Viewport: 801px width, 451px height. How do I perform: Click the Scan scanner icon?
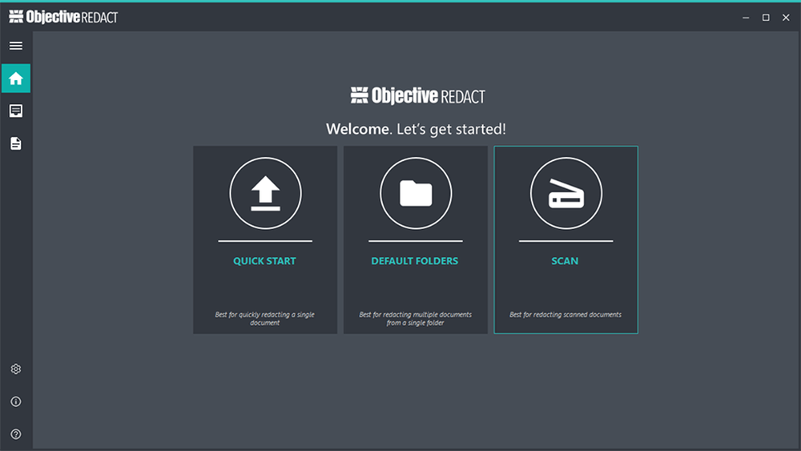(566, 193)
